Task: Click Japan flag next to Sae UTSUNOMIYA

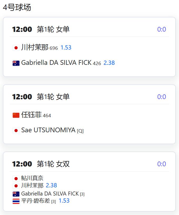Action: [x=16, y=130]
